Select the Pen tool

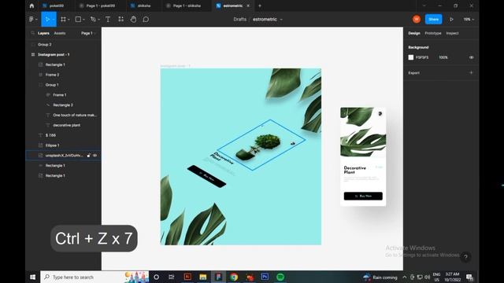(93, 19)
